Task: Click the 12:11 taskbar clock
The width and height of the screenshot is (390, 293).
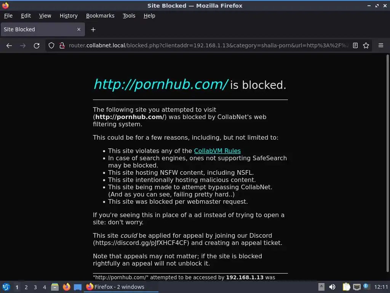Action: click(381, 287)
